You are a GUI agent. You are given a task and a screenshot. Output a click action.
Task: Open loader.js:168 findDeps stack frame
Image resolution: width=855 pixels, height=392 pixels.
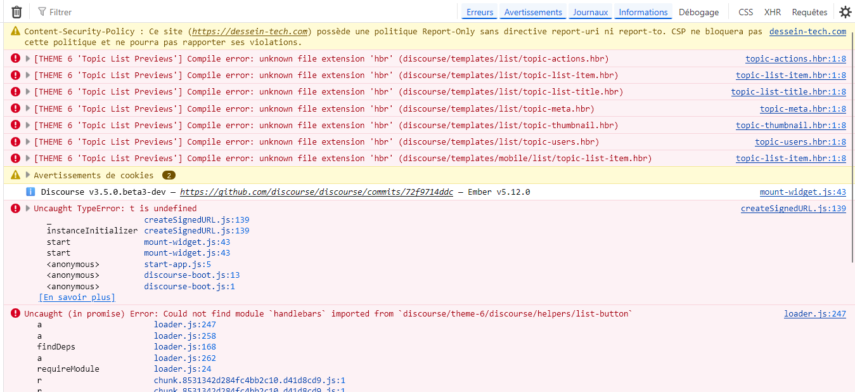pyautogui.click(x=185, y=346)
